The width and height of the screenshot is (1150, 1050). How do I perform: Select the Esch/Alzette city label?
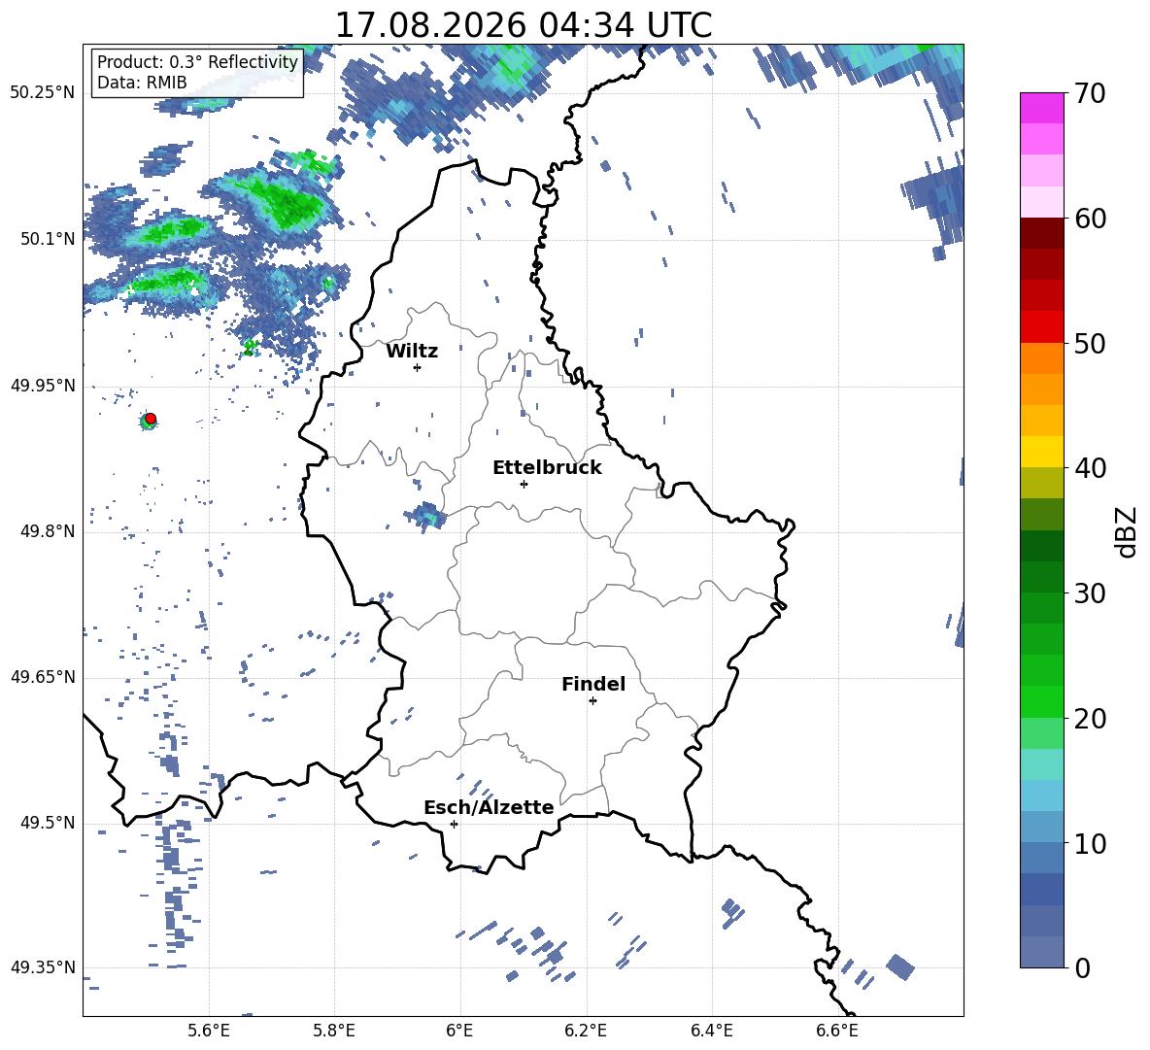[489, 807]
